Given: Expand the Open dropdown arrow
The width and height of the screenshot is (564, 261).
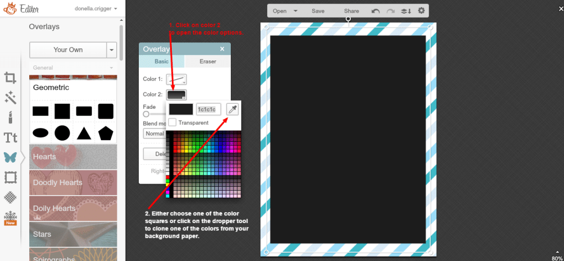Looking at the screenshot, I should [296, 11].
